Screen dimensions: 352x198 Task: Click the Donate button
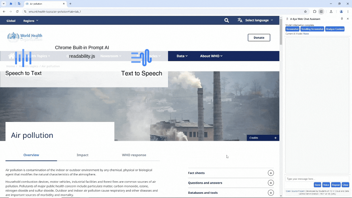pyautogui.click(x=259, y=38)
